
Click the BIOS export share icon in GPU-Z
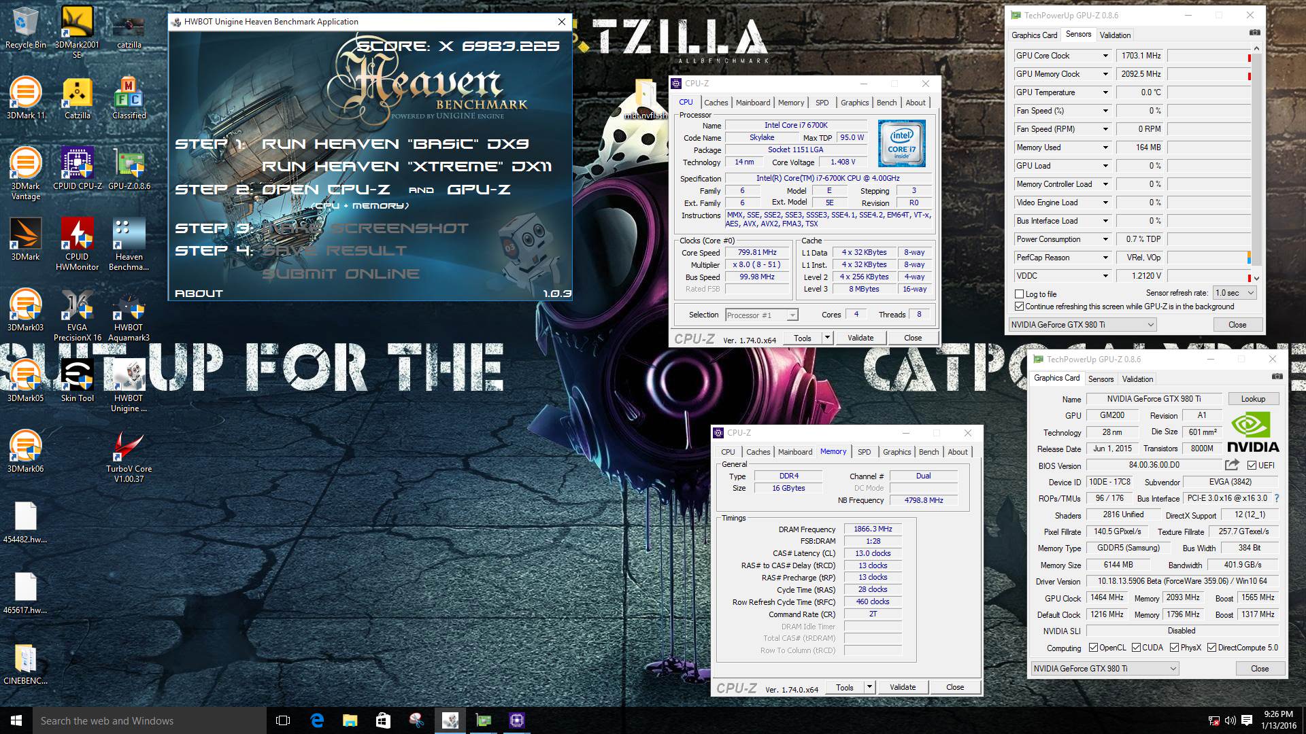coord(1232,465)
